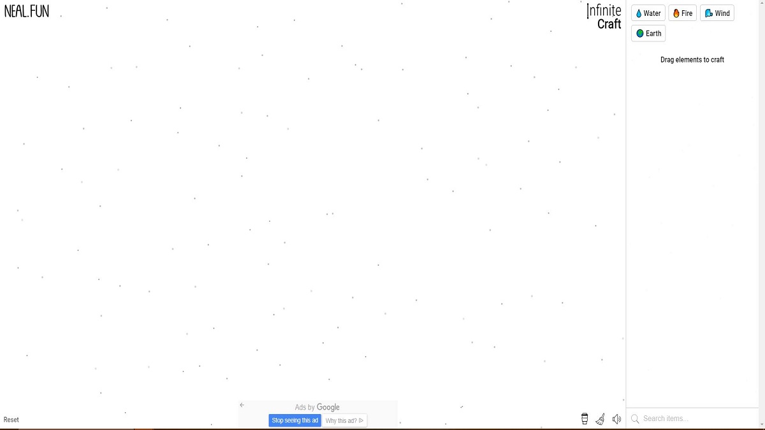
Task: Select the Water element text label
Action: click(x=652, y=13)
